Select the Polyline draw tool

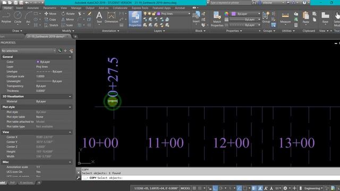[6, 18]
